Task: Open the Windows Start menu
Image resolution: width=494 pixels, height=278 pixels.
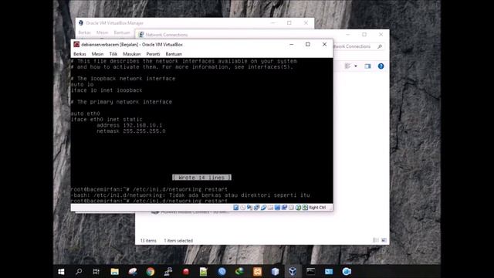Action: pos(61,271)
